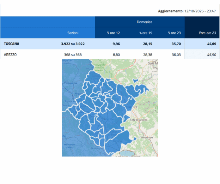Select the Pontassieve label on the map
The image size is (220, 184).
[71, 83]
